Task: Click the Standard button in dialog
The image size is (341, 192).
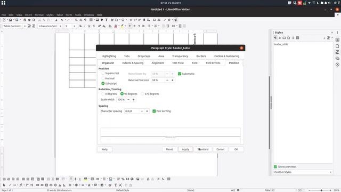Action: (203, 149)
